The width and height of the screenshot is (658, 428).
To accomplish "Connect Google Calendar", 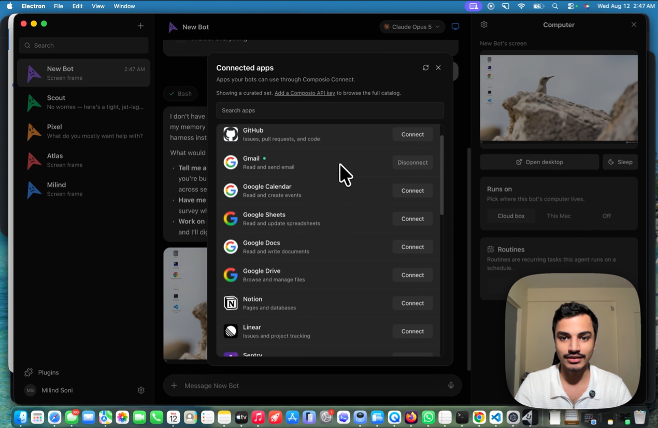I will click(412, 191).
